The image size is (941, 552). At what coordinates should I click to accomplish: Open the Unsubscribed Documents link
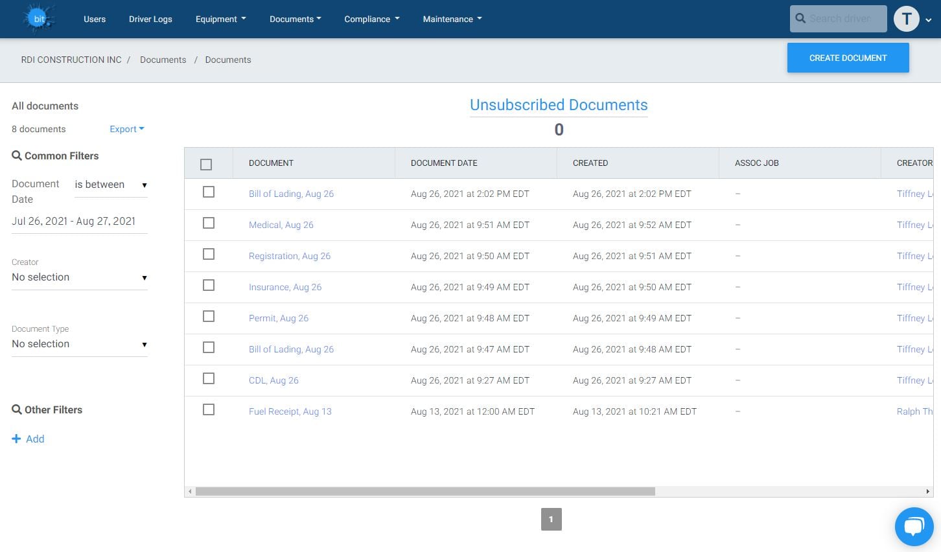click(x=559, y=105)
